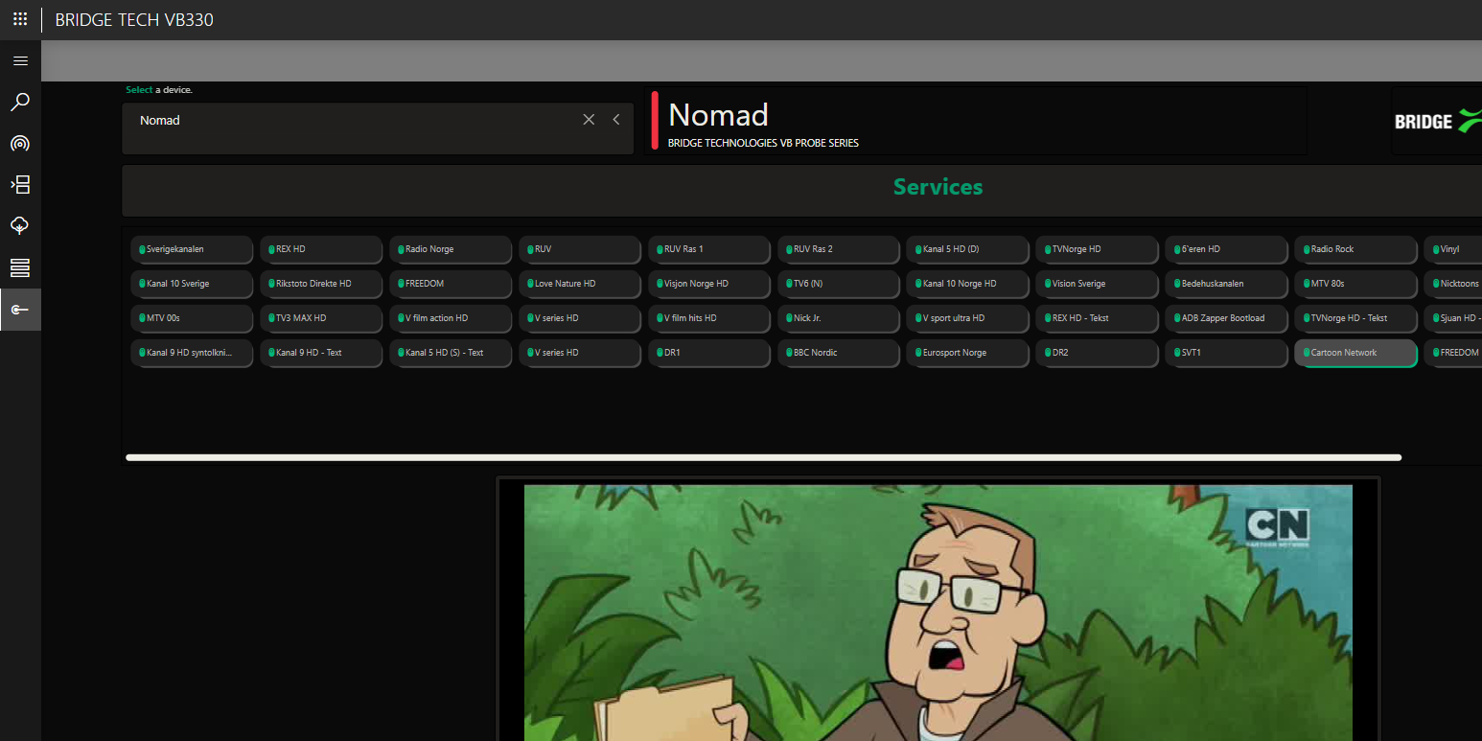Collapse the device selector chevron
This screenshot has height=741, width=1482.
click(616, 120)
